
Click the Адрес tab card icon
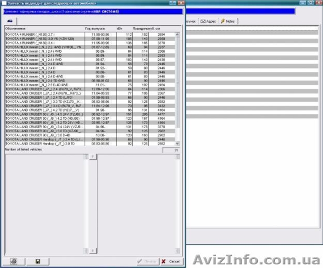pos(203,21)
